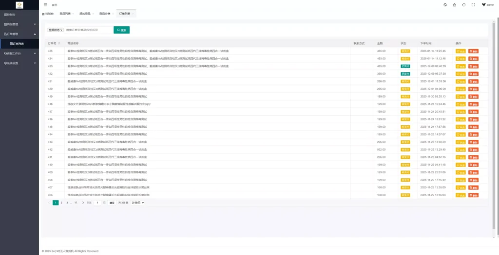Click the globe icon in the top bar

pyautogui.click(x=445, y=4)
